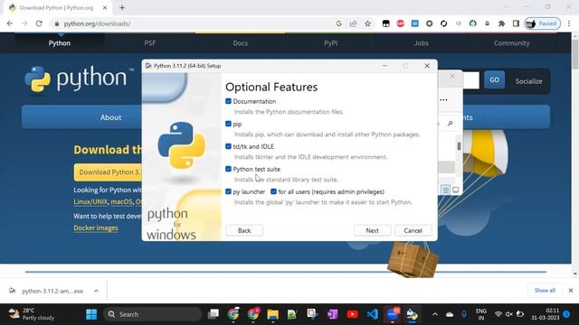Click the page vertical scrollbar thumb

[x=575, y=53]
